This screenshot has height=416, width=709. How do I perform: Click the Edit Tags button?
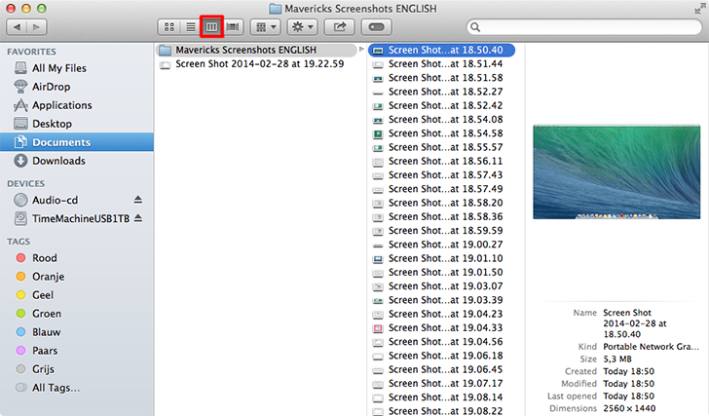pos(376,27)
